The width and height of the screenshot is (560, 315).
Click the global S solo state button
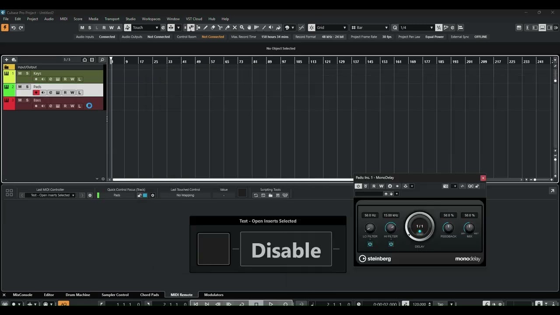[x=89, y=28]
